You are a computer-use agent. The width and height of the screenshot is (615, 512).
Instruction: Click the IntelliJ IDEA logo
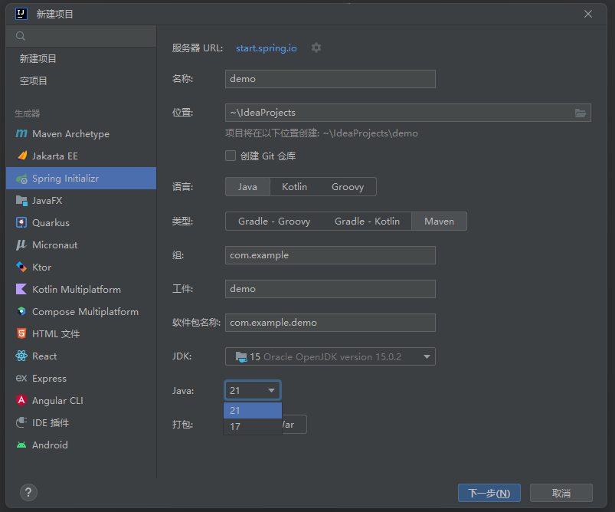(x=21, y=14)
